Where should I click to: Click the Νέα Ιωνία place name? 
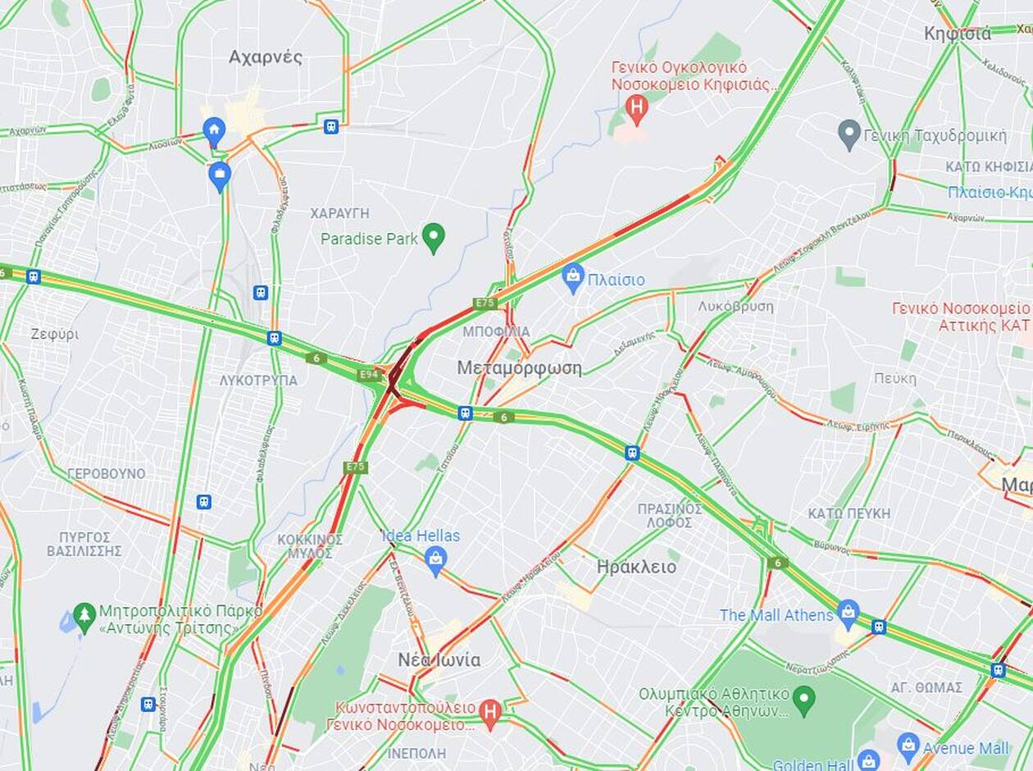coord(439,659)
